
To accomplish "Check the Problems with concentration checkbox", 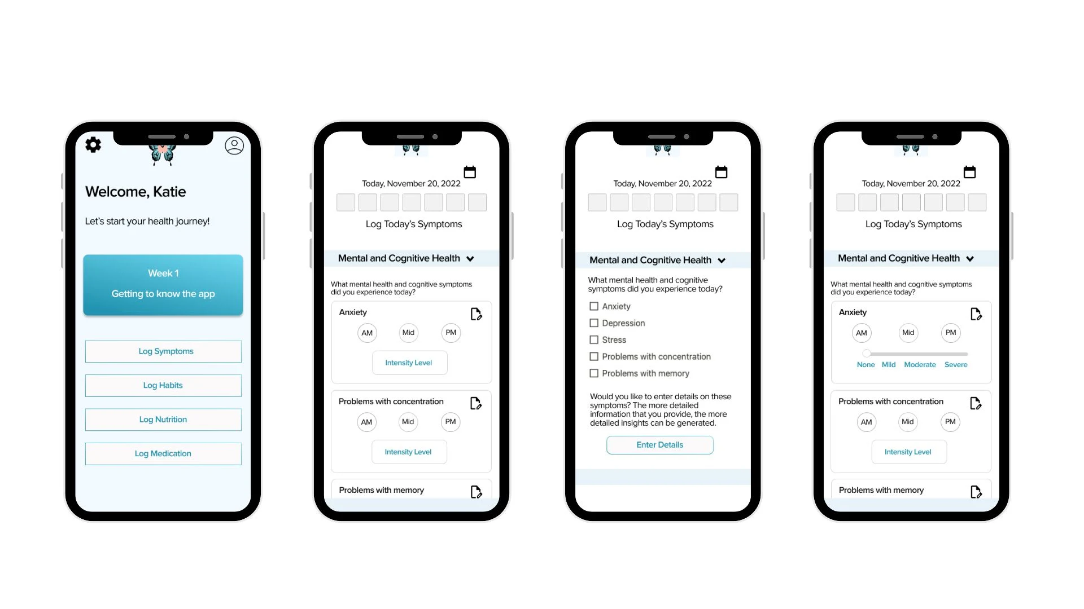I will [x=593, y=356].
